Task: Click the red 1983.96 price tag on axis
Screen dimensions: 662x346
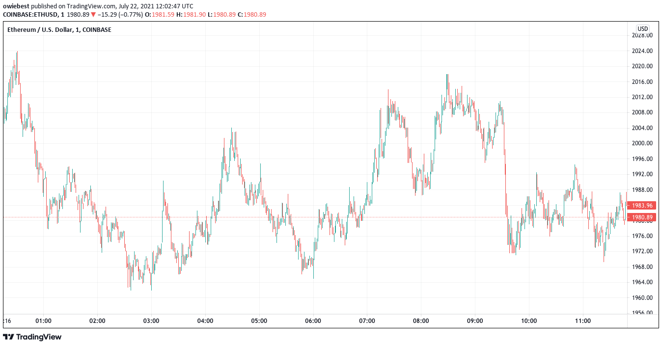Action: coord(642,206)
